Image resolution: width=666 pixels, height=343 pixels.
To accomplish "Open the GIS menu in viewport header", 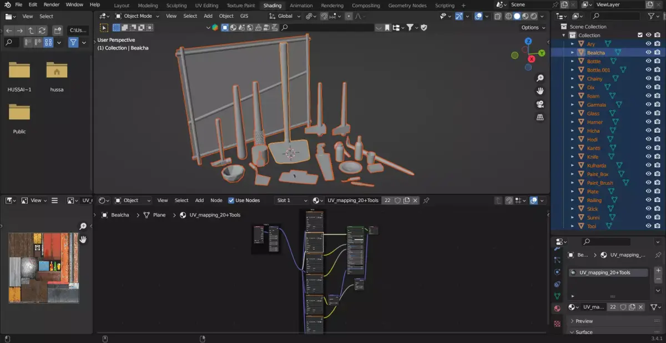I will tap(244, 16).
